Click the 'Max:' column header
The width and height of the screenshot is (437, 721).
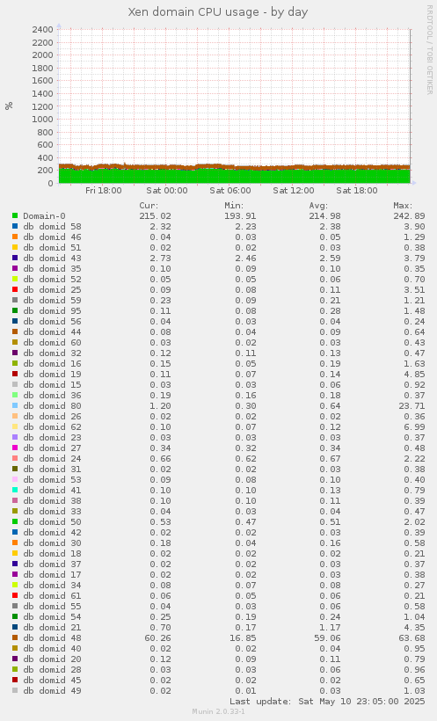coord(403,206)
